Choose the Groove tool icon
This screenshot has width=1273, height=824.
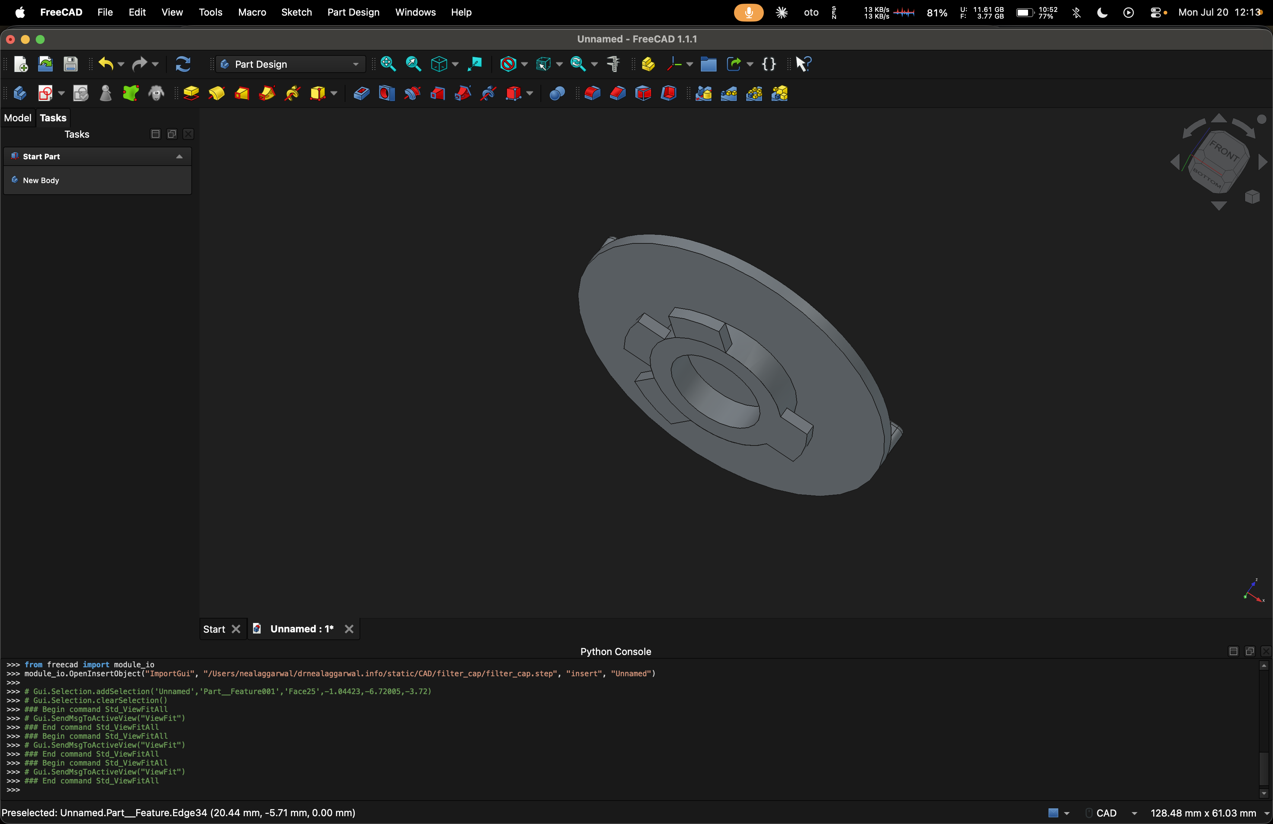(412, 93)
